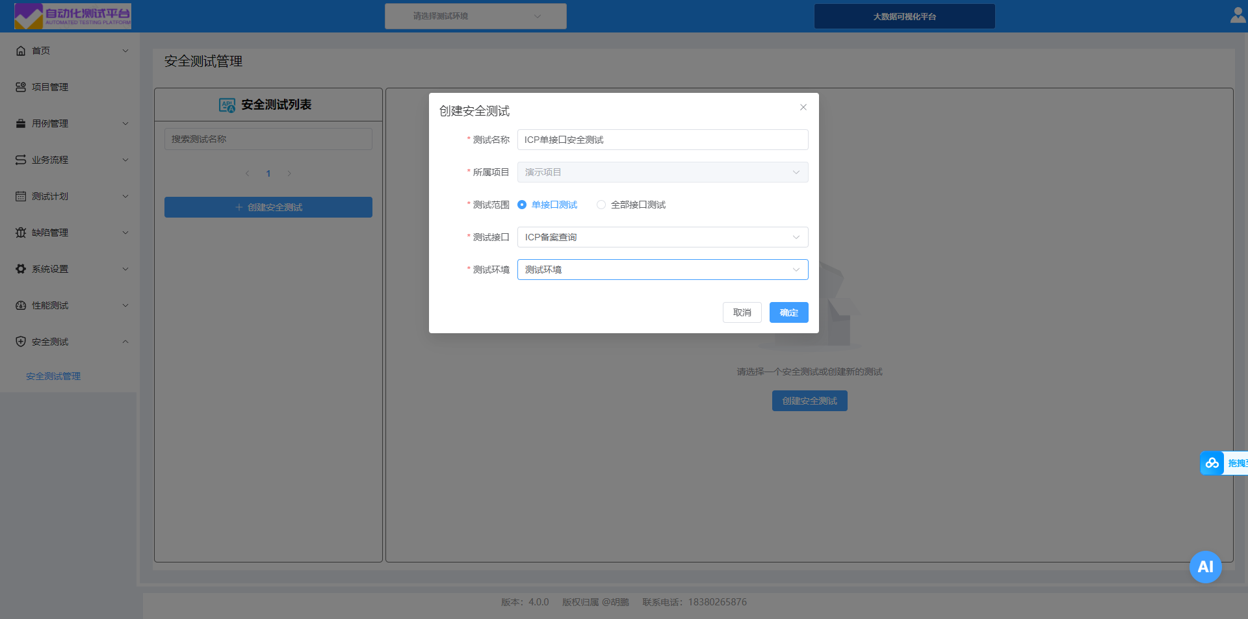Click the 性能测试 gauge icon

(x=21, y=305)
